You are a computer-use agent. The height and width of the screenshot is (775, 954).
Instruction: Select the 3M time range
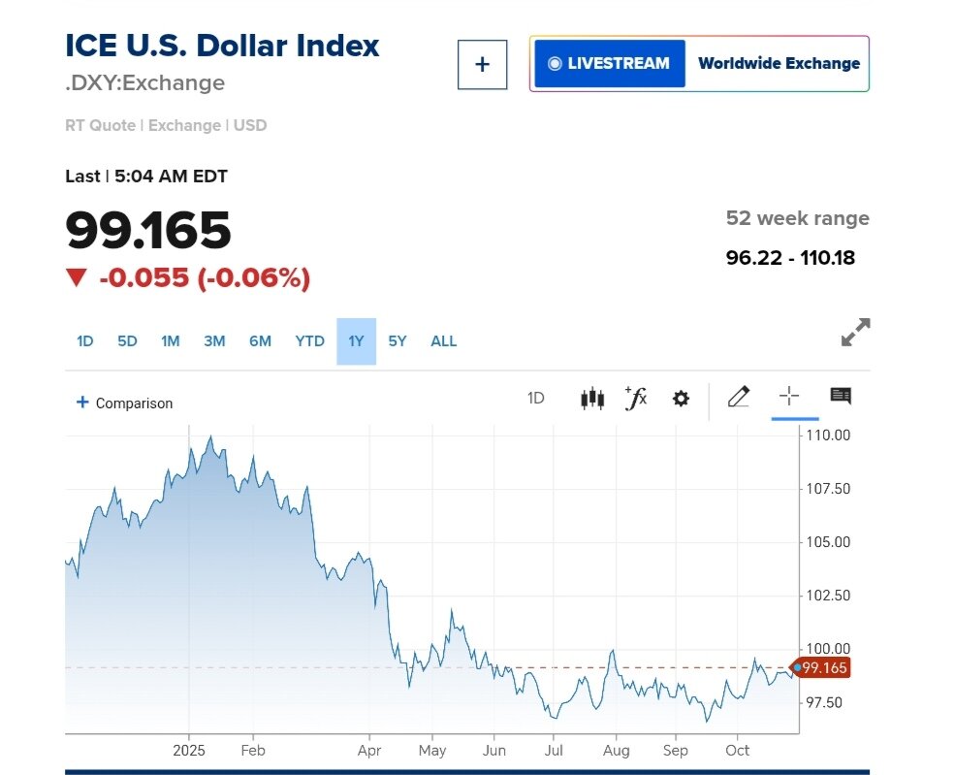click(x=214, y=341)
